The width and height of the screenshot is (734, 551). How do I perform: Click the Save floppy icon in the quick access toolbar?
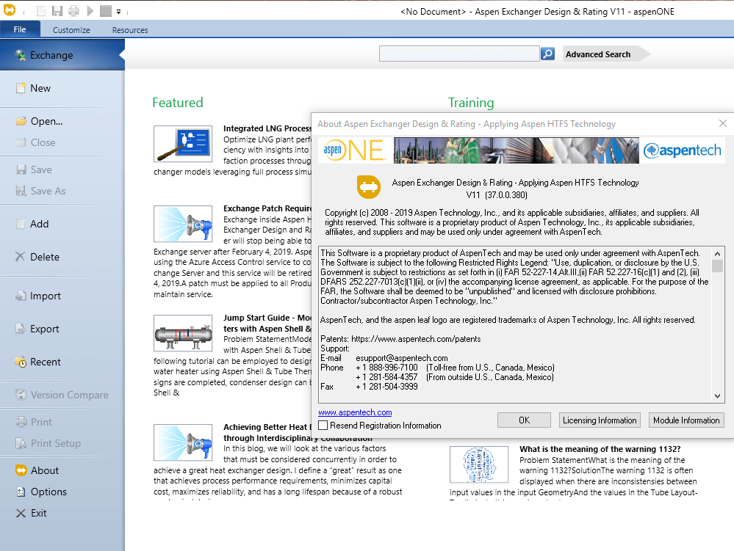point(57,11)
